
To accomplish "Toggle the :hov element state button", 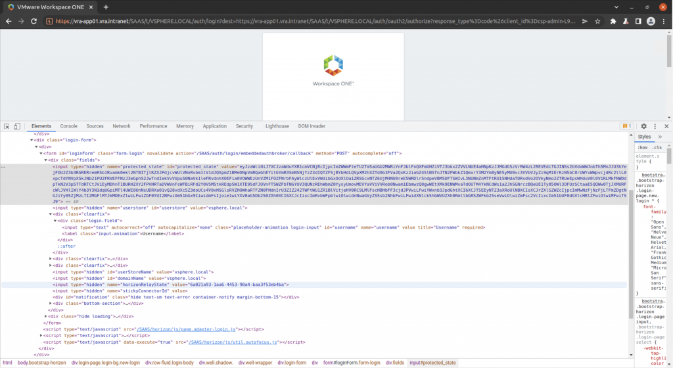I will tap(643, 148).
